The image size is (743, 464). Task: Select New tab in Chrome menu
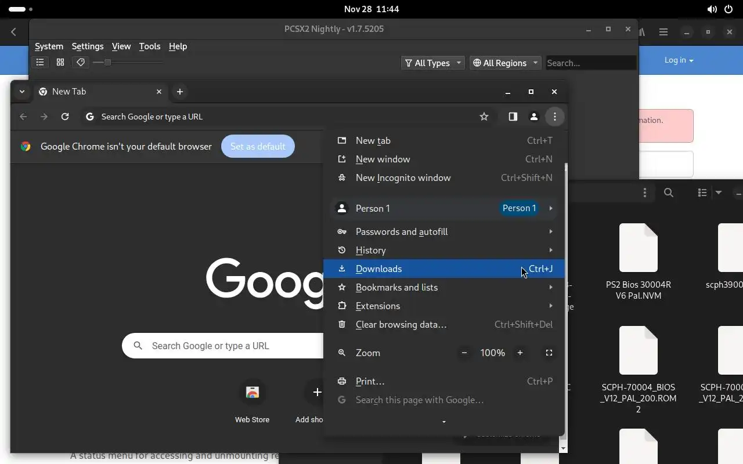point(444,140)
